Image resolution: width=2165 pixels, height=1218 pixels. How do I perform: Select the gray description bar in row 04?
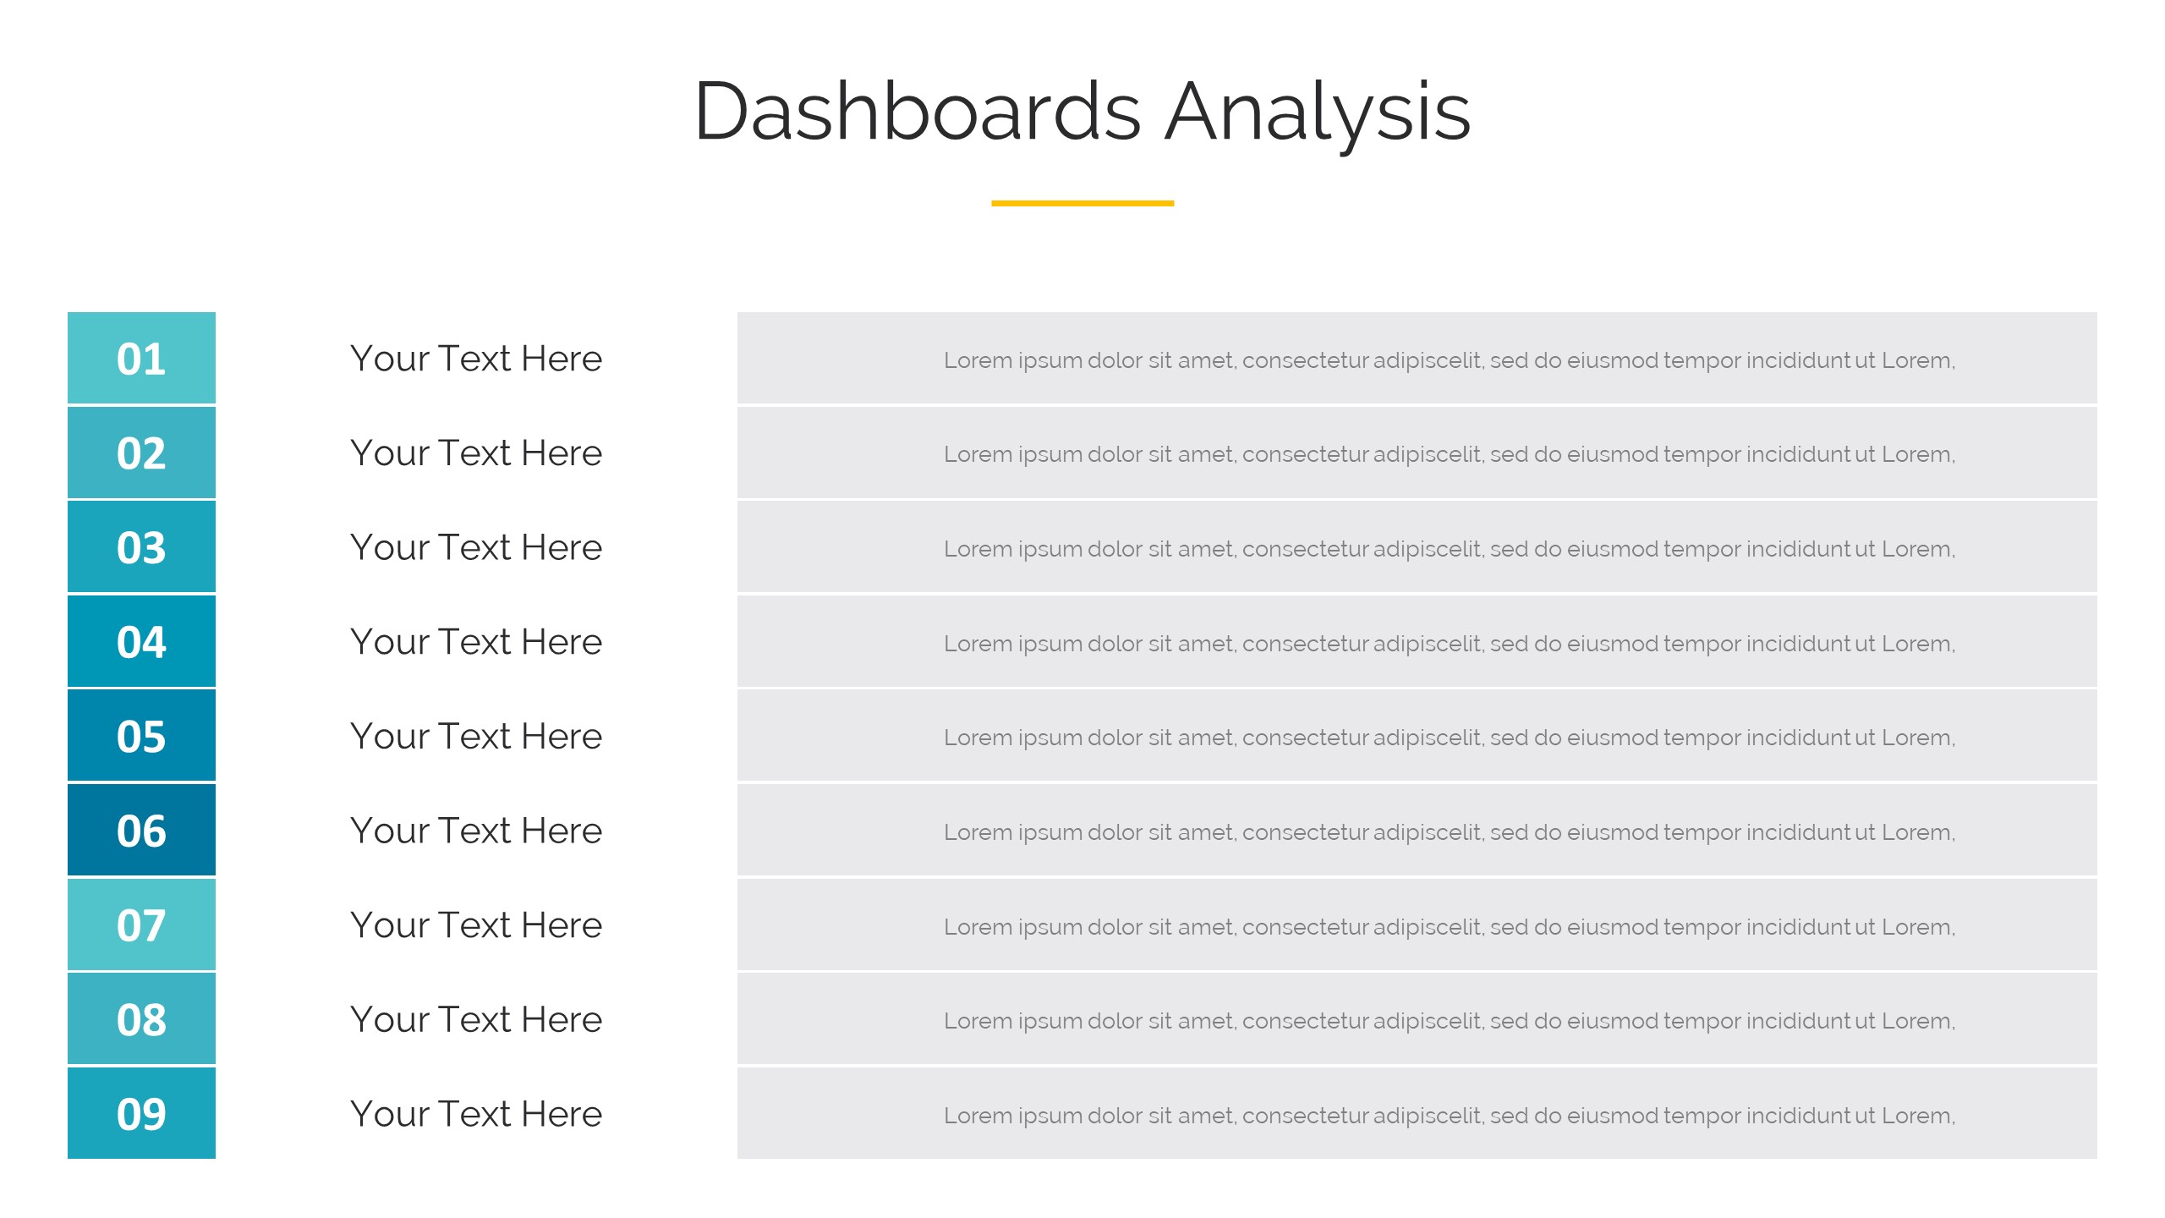pos(1417,642)
